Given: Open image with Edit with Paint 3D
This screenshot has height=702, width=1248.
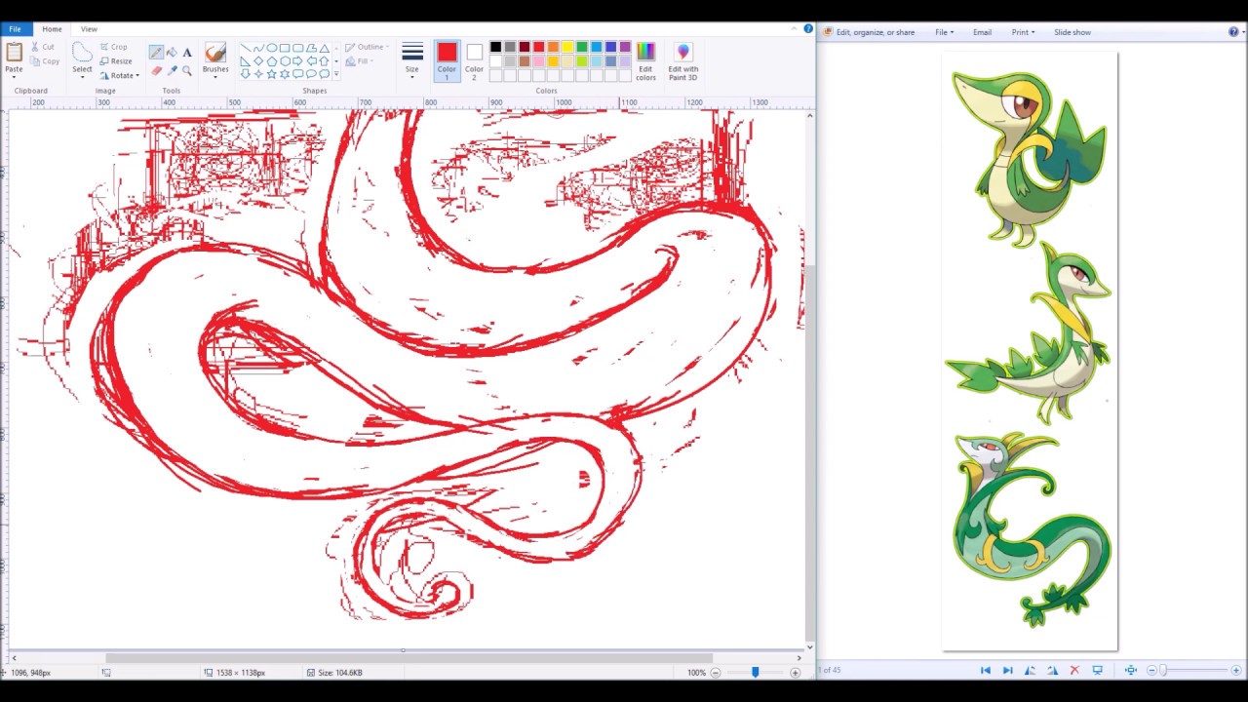Looking at the screenshot, I should click(x=682, y=60).
